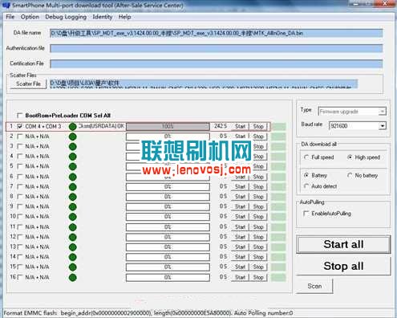Select the High speed radio button
This screenshot has width=397, height=318.
click(350, 157)
